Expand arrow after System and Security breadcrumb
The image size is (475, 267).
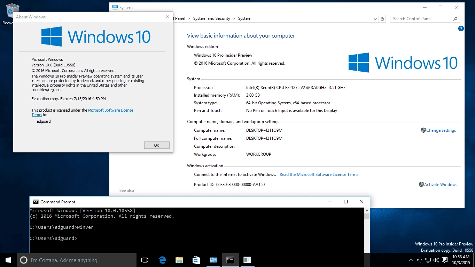pyautogui.click(x=234, y=18)
